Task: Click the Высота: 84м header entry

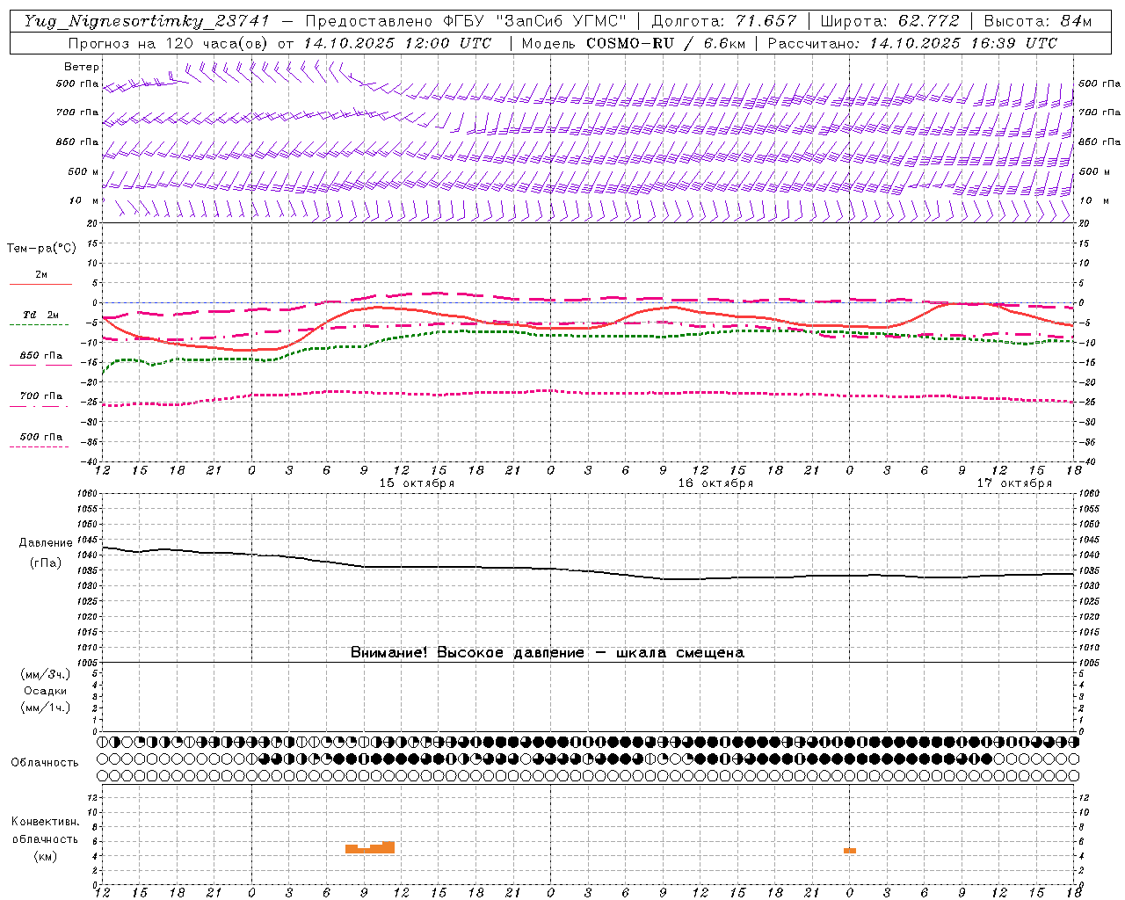Action: coord(1038,21)
